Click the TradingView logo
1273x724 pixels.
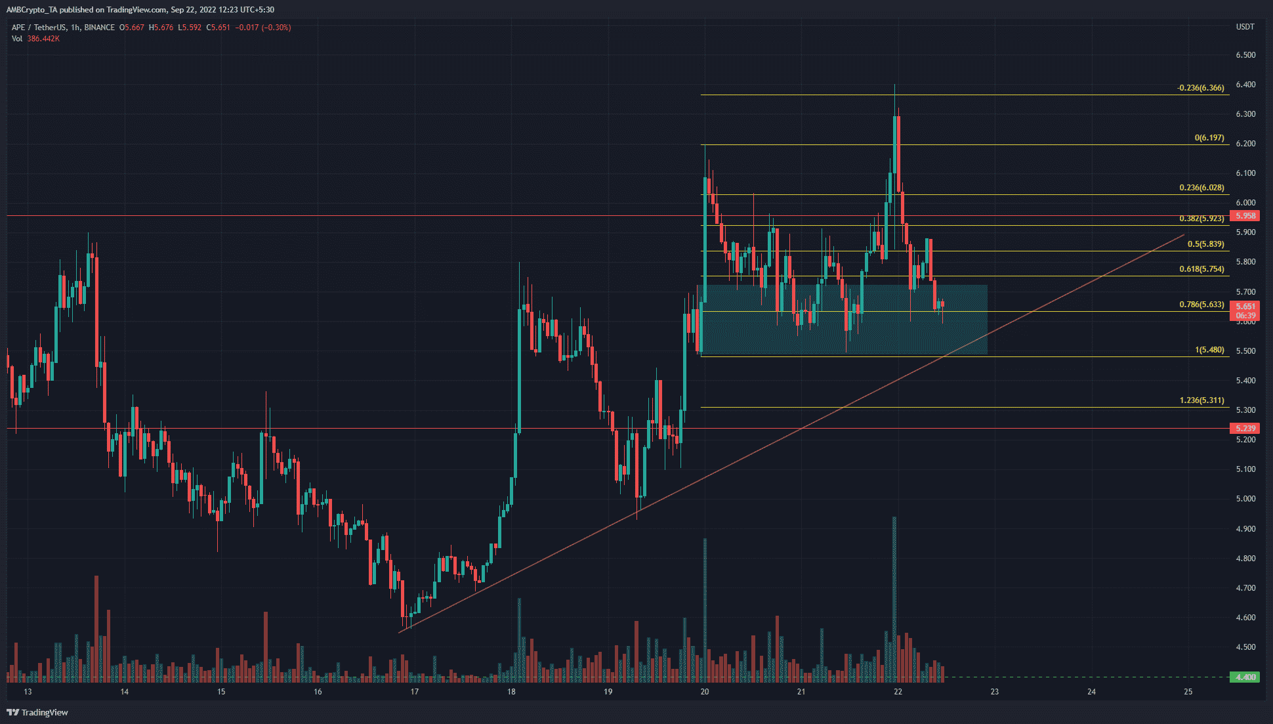[x=37, y=712]
